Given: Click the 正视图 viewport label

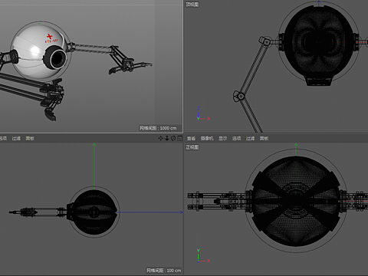Looking at the screenshot, I should coord(192,147).
